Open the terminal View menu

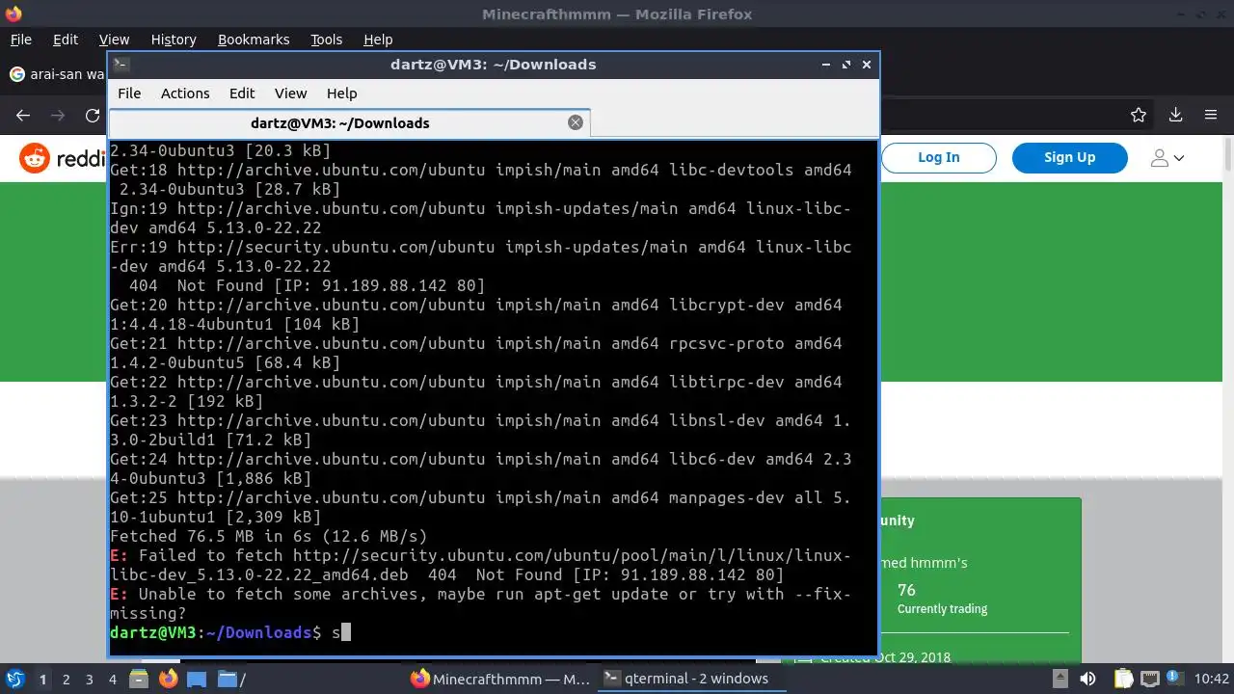290,93
